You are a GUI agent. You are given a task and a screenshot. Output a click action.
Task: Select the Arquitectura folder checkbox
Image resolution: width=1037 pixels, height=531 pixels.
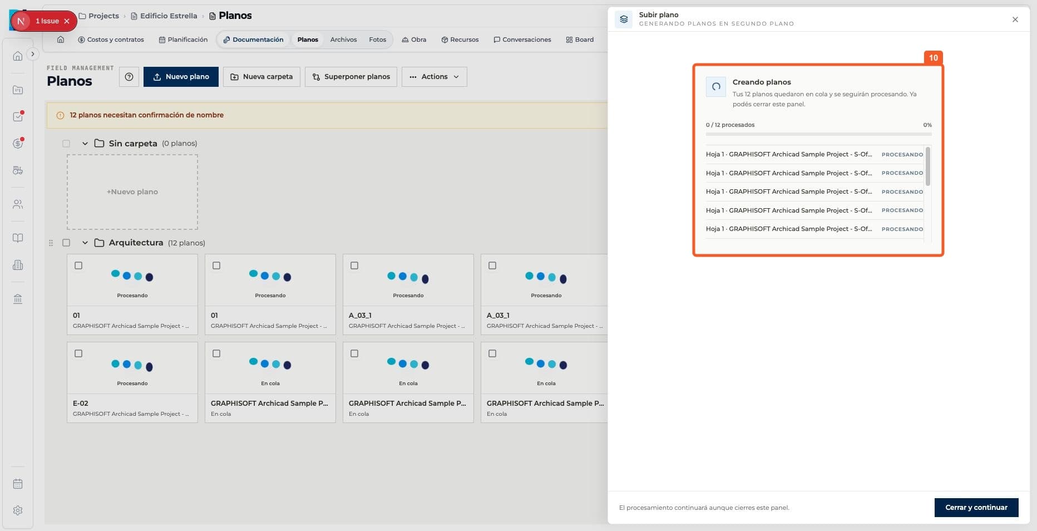[66, 243]
